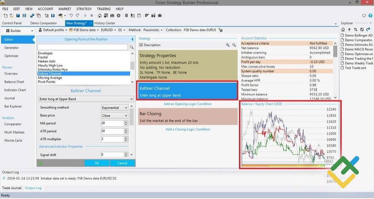Click the Stop square icon in the toolbar
The width and height of the screenshot is (374, 199).
pyautogui.click(x=92, y=16)
